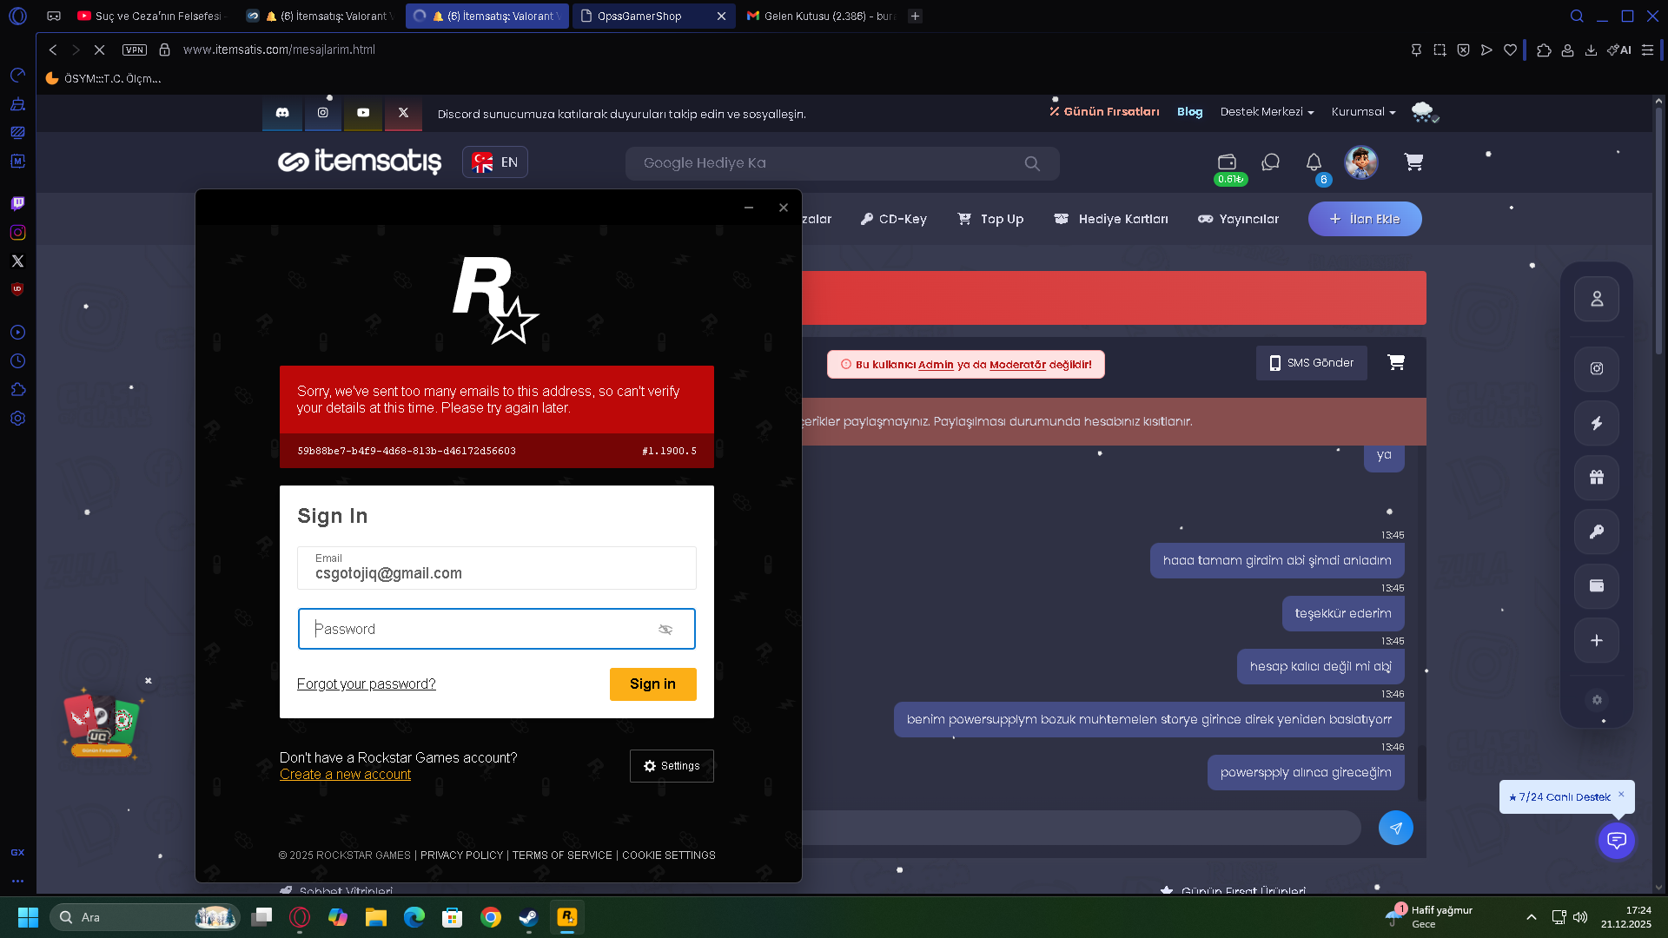Click the key icon in the right floating panel

click(x=1597, y=532)
